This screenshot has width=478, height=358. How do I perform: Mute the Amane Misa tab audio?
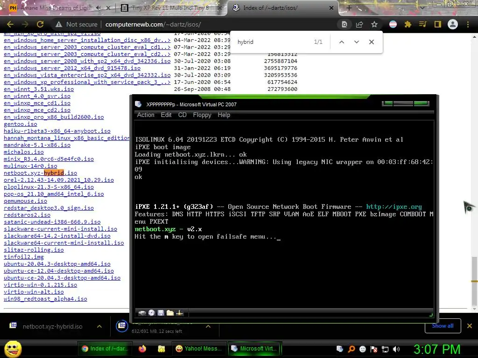(98, 8)
